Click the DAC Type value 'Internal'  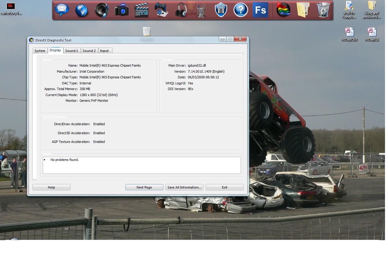click(x=85, y=83)
